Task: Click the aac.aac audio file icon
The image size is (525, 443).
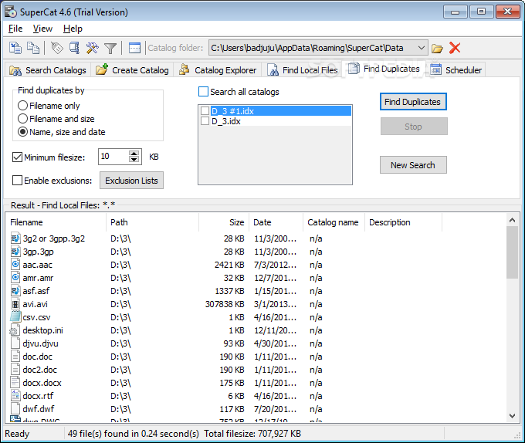Action: click(15, 264)
